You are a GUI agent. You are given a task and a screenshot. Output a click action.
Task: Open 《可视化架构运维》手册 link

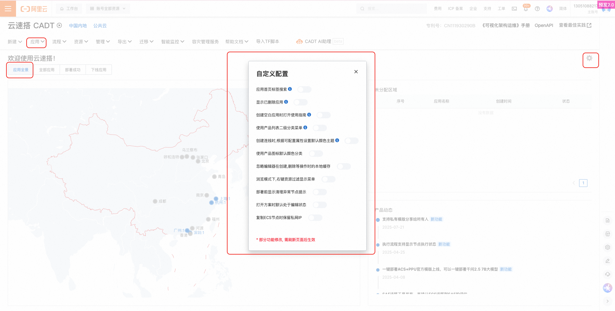(505, 25)
